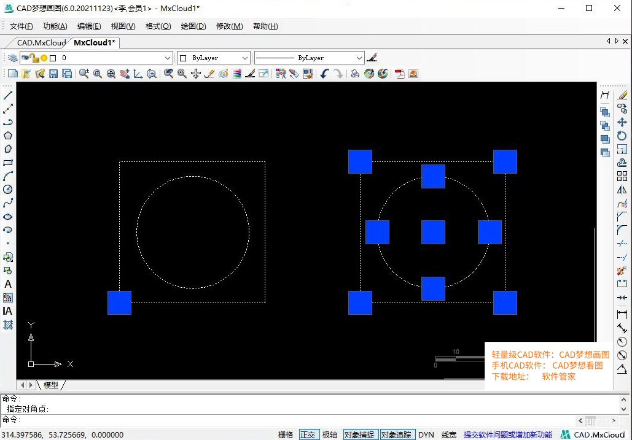Open the 帮助(H) menu
This screenshot has height=440, width=632.
pos(265,26)
